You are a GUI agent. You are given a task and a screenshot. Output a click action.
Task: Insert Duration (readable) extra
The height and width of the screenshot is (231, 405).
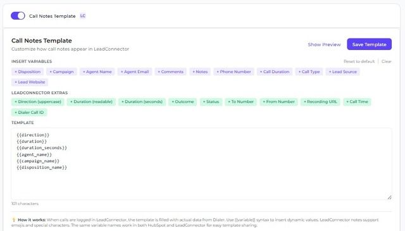91,101
